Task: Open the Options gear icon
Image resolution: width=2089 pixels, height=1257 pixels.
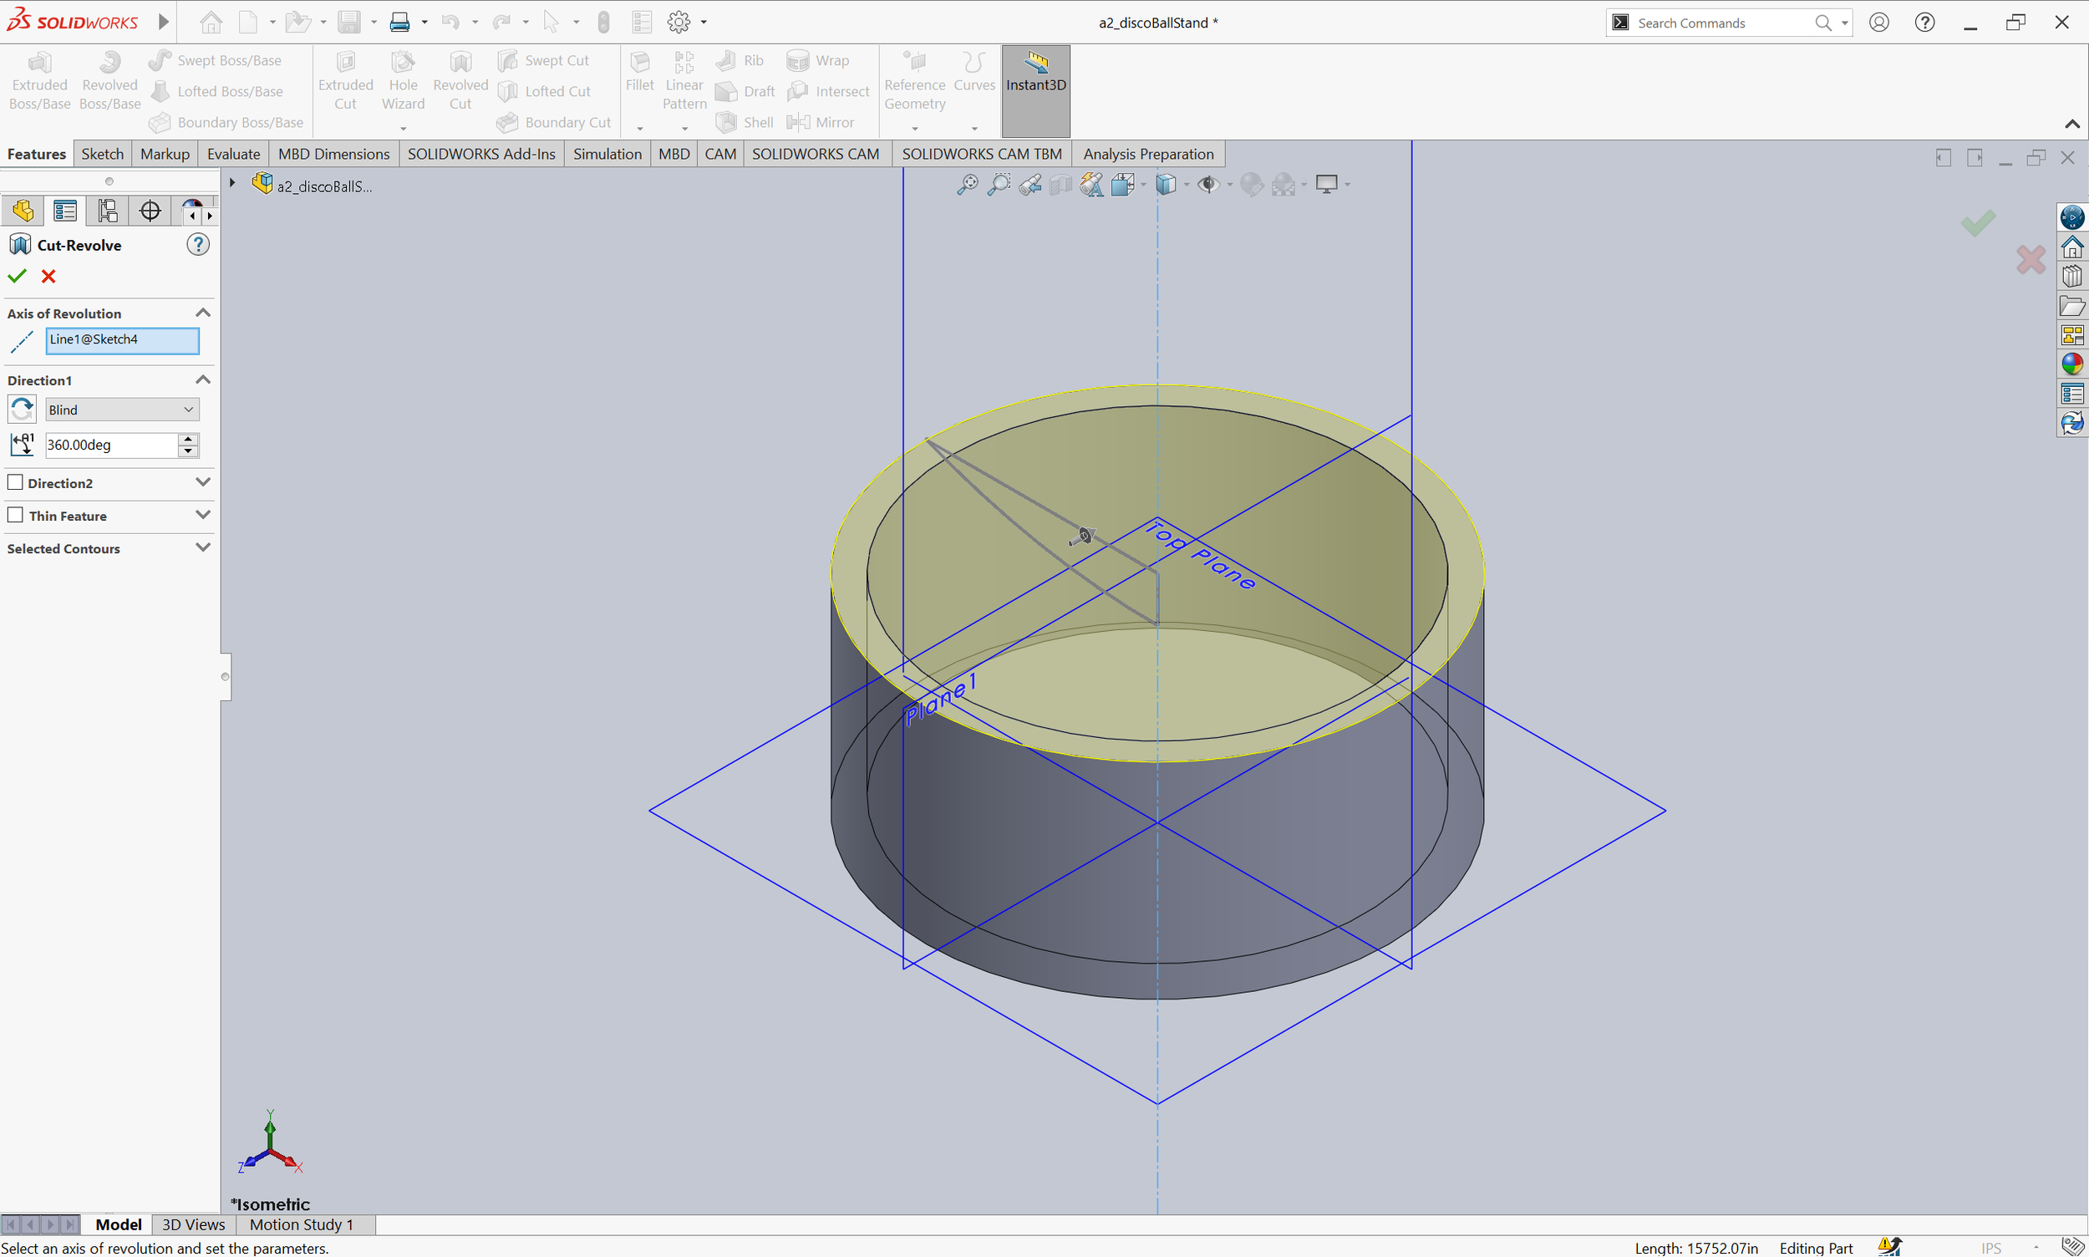Action: [x=679, y=22]
